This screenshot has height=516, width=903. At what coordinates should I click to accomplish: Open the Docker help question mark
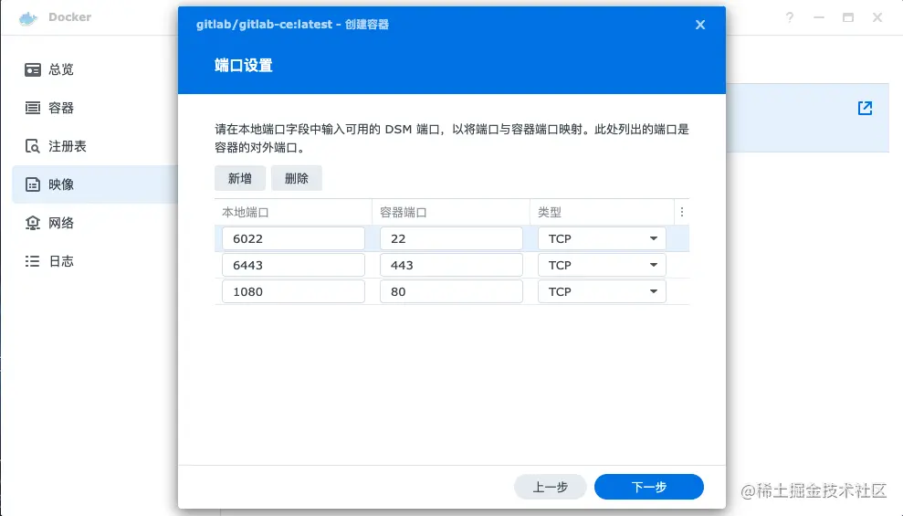(x=790, y=17)
